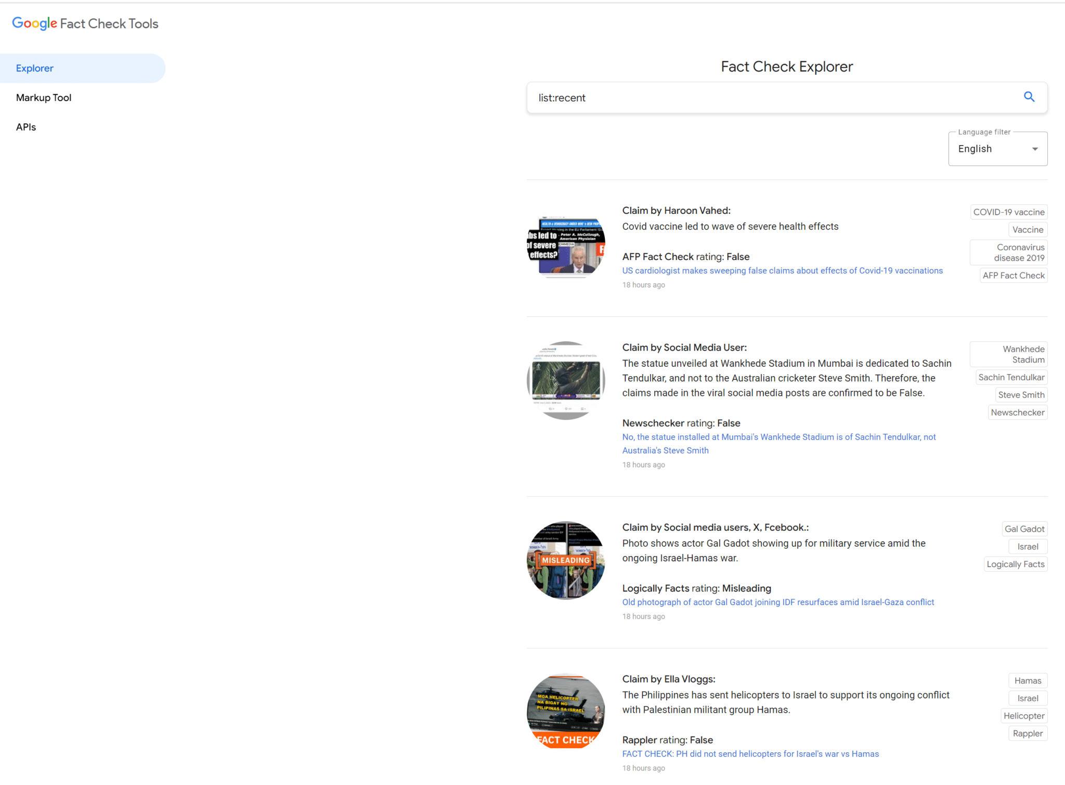This screenshot has height=785, width=1065.
Task: Click the Gal Gadot tag
Action: 1024,529
